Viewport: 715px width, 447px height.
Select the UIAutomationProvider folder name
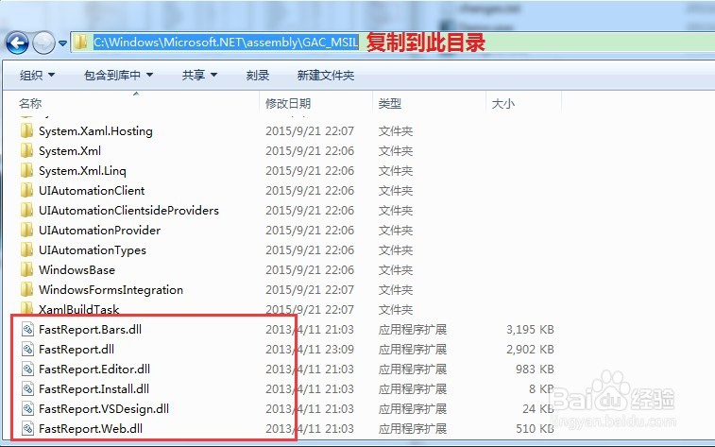[99, 230]
